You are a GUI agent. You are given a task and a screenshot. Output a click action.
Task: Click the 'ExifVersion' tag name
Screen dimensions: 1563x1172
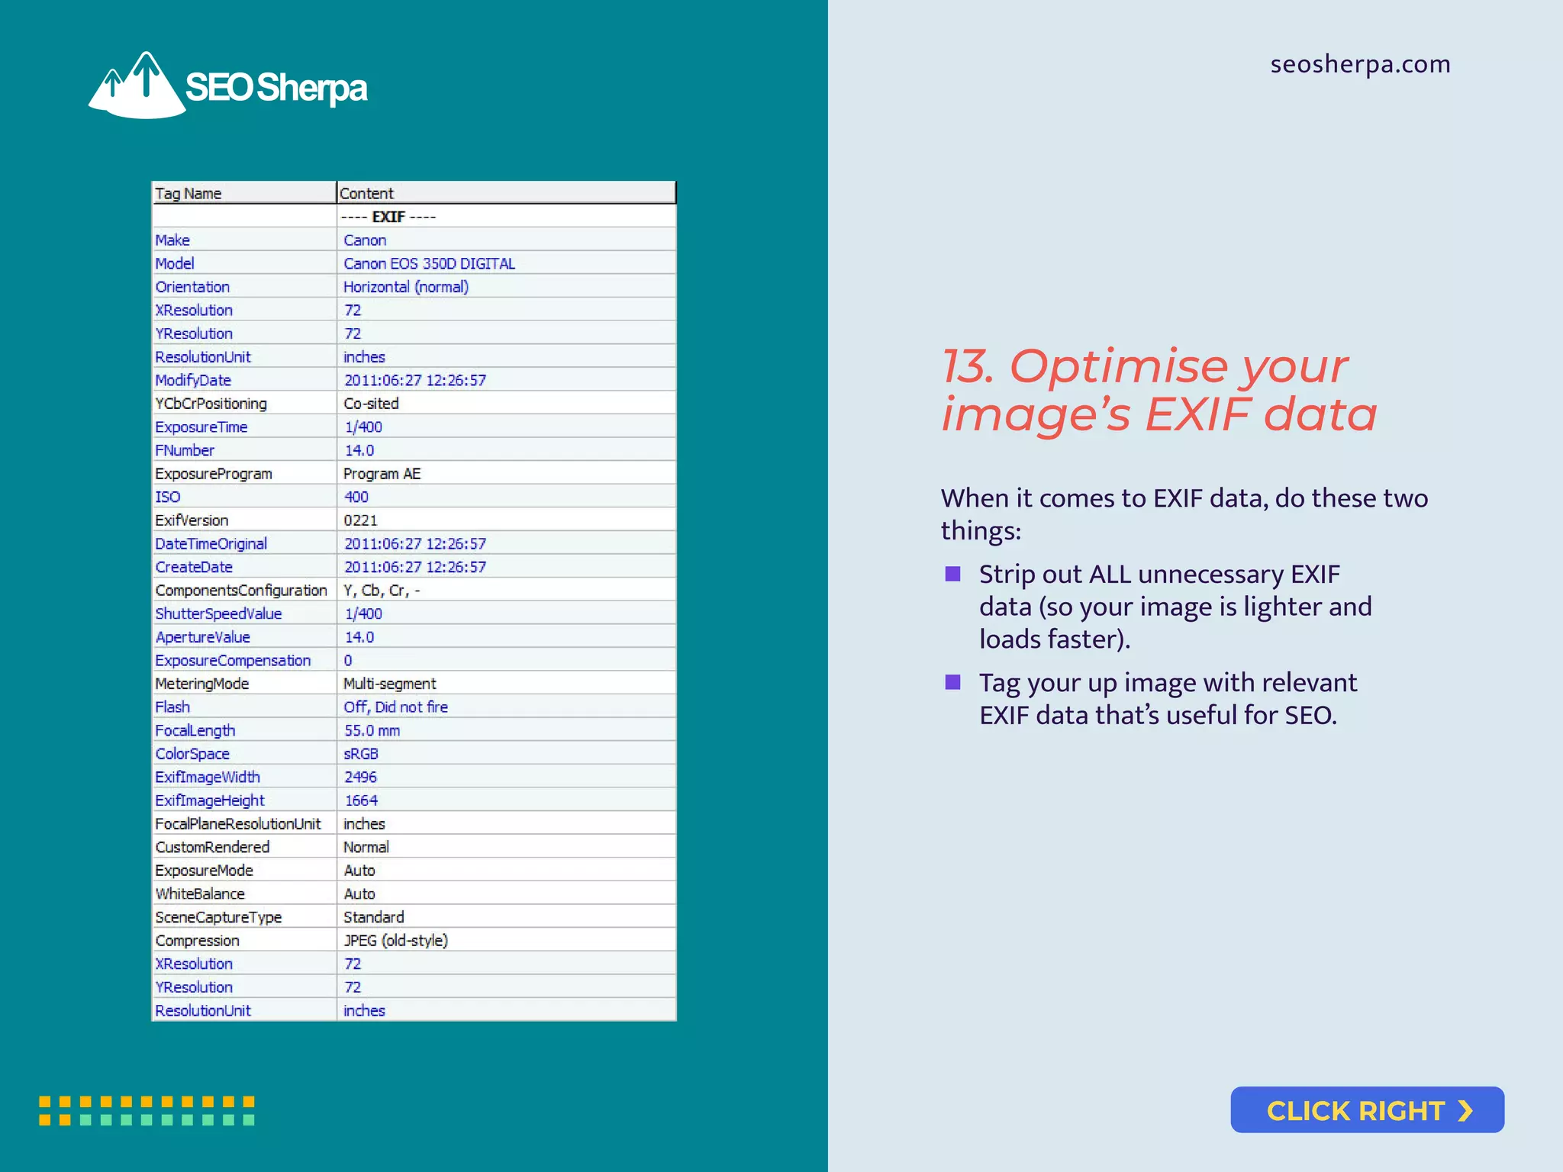click(192, 520)
